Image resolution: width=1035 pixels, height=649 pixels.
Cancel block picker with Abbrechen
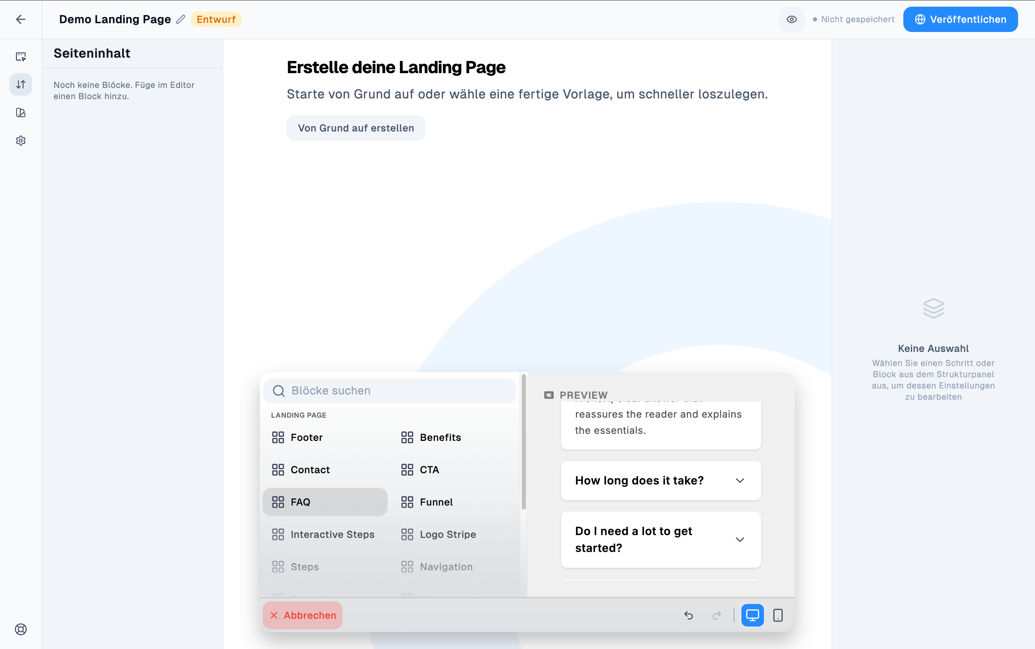[303, 616]
